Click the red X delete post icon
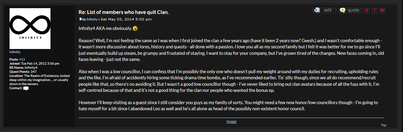403x132 pixels. (x=367, y=10)
